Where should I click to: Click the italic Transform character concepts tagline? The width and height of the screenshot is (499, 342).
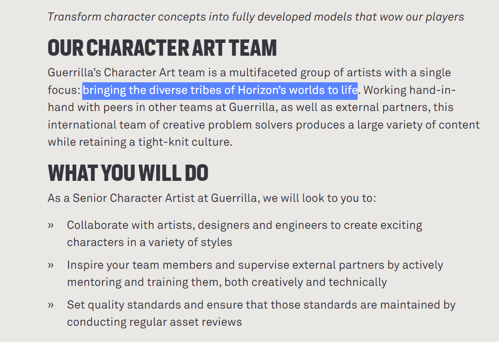coord(256,17)
